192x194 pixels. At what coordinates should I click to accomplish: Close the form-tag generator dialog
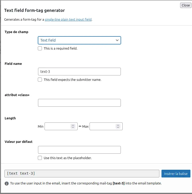click(186, 5)
